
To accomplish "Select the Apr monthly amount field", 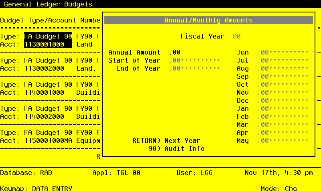I will (283, 132).
